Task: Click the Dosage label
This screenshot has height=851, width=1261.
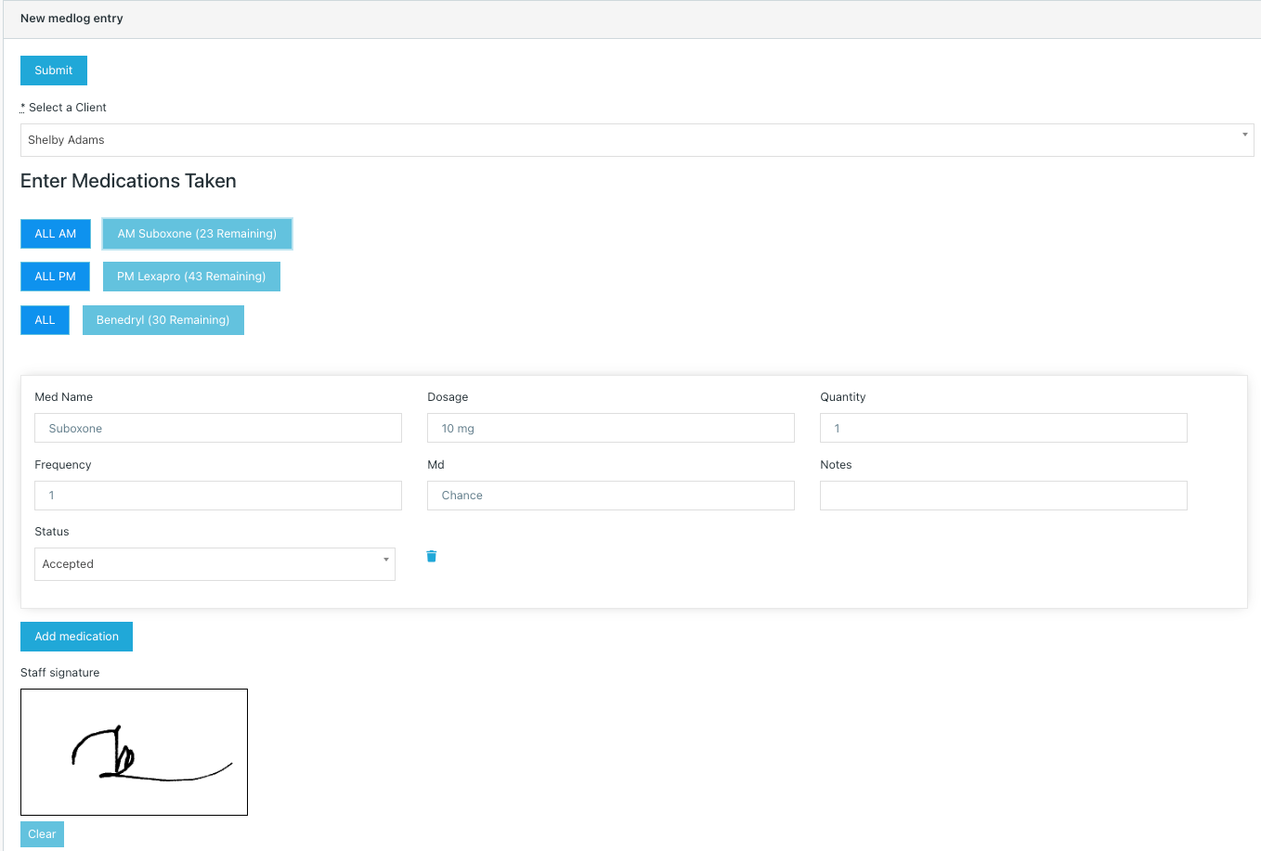Action: coord(448,397)
